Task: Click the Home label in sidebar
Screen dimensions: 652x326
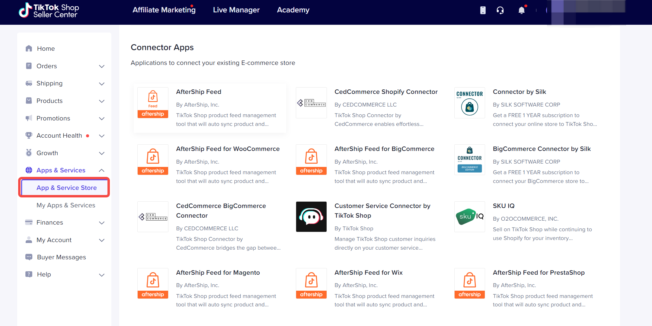Action: tap(46, 49)
